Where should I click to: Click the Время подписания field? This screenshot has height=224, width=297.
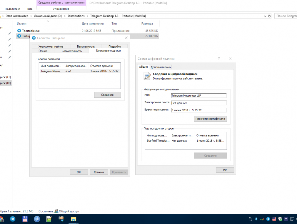[x=199, y=110]
